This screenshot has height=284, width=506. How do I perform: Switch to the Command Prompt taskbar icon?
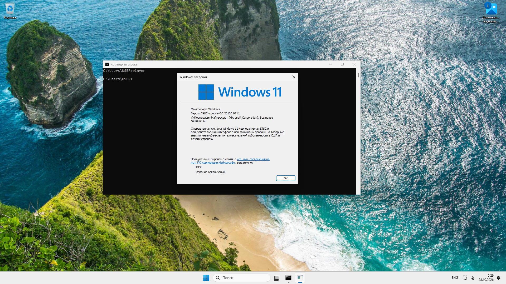tap(288, 278)
